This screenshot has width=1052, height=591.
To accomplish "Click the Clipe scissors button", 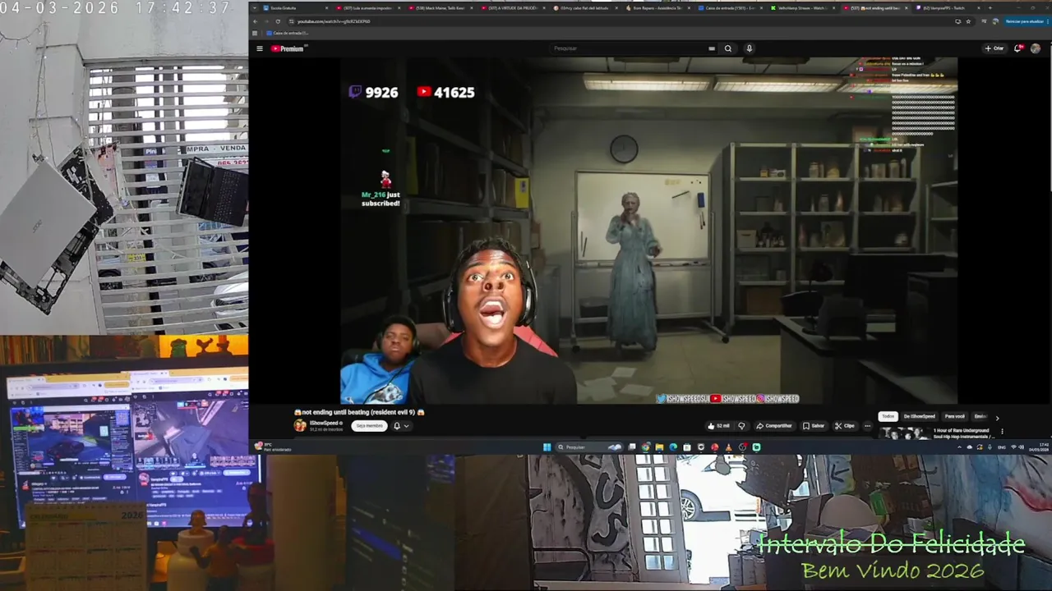I will 845,426.
